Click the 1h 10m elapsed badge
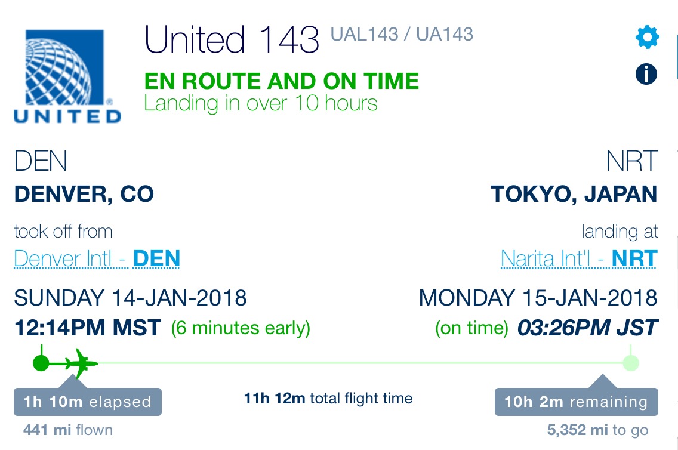This screenshot has width=678, height=450. [x=88, y=402]
